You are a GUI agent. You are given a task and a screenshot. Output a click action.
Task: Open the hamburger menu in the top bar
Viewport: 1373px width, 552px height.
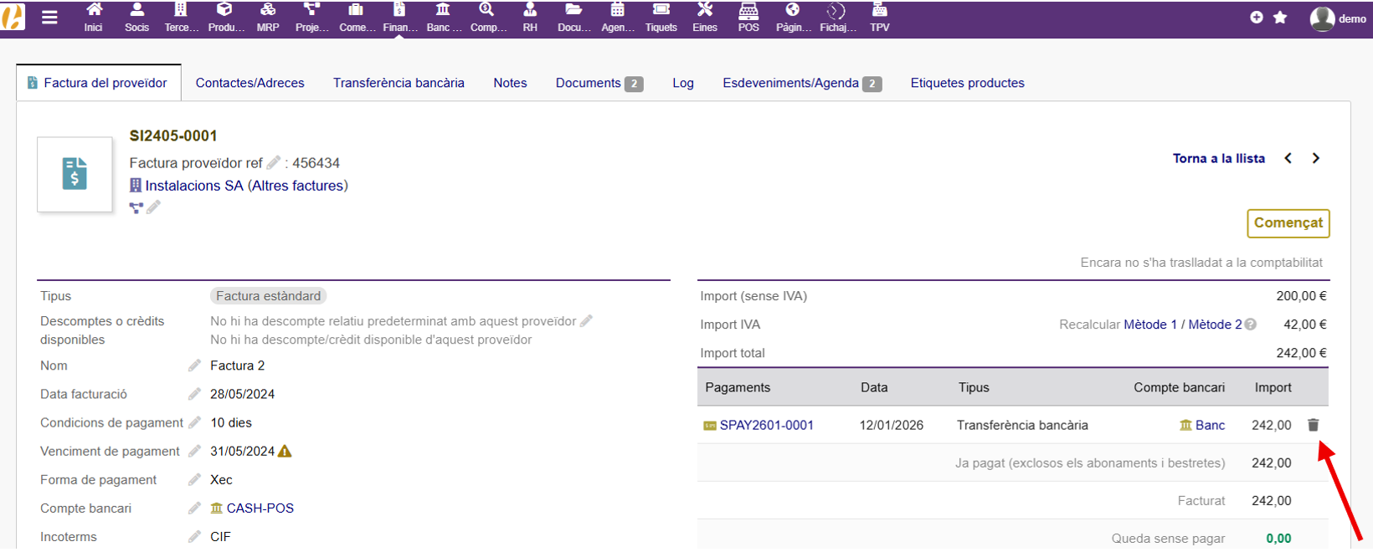pos(49,17)
